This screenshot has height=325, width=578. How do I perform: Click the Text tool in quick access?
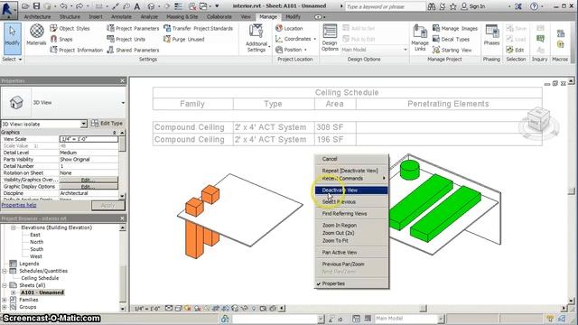[137, 6]
